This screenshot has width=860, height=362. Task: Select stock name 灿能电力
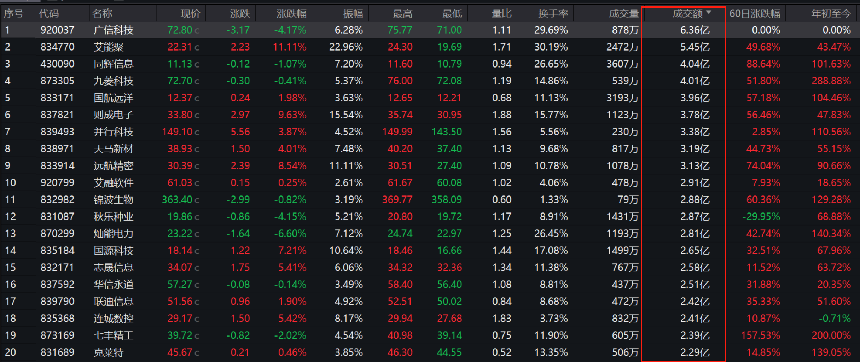(114, 234)
